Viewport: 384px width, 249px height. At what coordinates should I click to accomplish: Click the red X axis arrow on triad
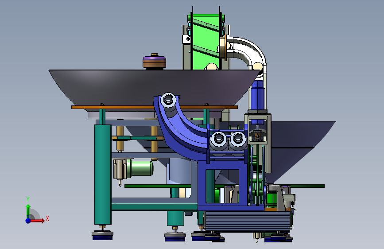point(37,220)
